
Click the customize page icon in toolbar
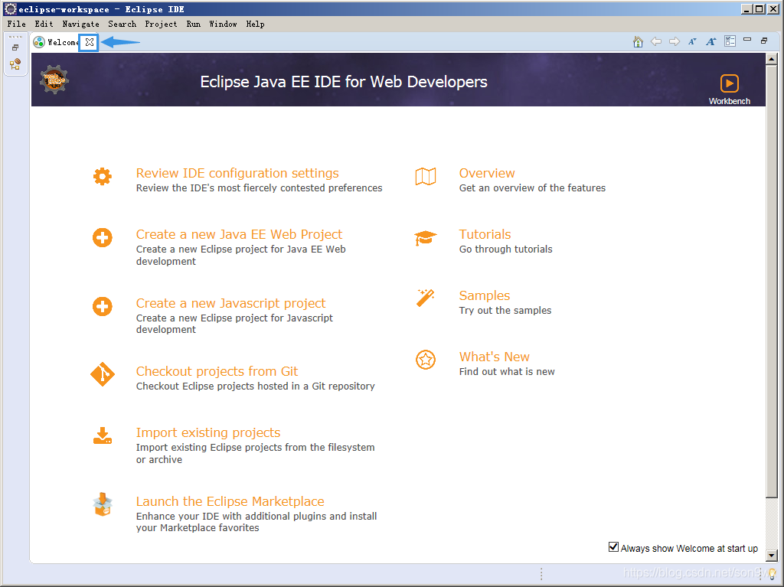click(x=730, y=41)
